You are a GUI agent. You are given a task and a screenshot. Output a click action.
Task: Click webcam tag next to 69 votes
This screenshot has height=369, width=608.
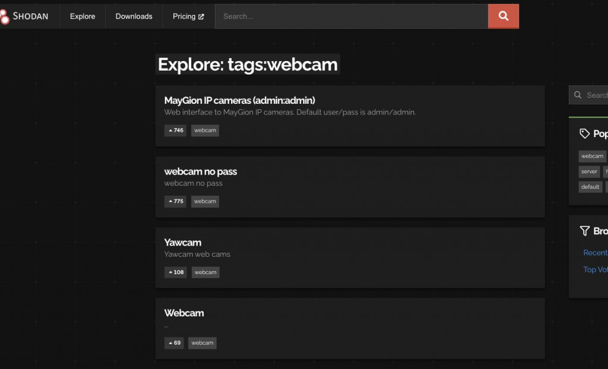(202, 343)
